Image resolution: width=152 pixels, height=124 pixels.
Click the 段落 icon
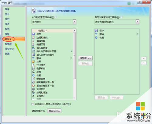(x=33, y=72)
